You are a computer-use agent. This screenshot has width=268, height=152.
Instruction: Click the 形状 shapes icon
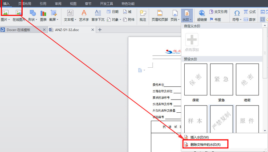coord(32,13)
